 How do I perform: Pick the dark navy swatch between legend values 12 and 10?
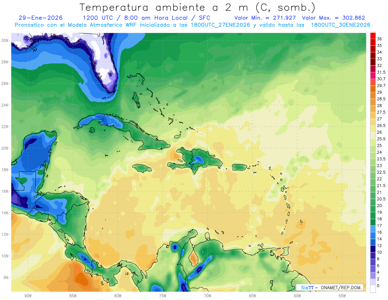(x=373, y=249)
